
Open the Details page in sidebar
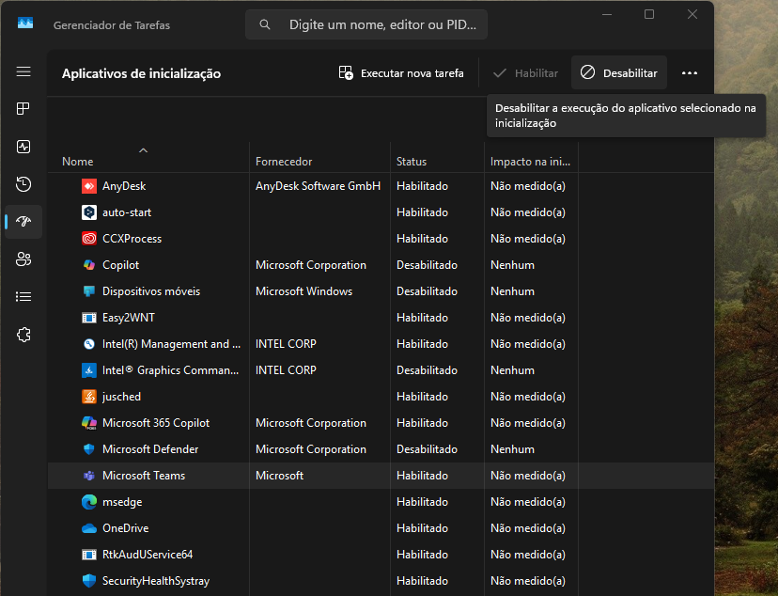tap(23, 297)
